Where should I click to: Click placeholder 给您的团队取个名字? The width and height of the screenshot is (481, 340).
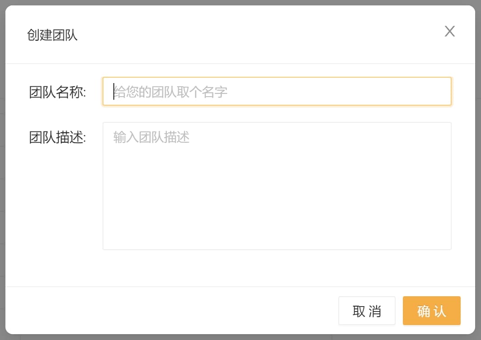coord(170,92)
